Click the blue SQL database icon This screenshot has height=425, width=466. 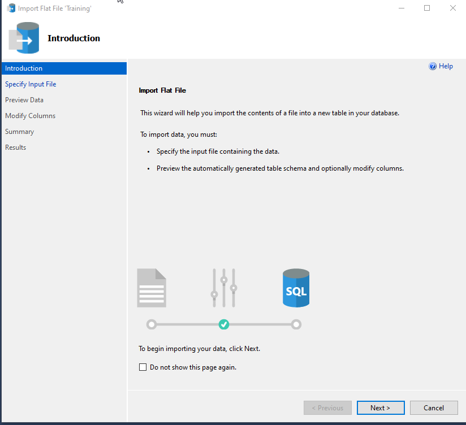tap(296, 288)
